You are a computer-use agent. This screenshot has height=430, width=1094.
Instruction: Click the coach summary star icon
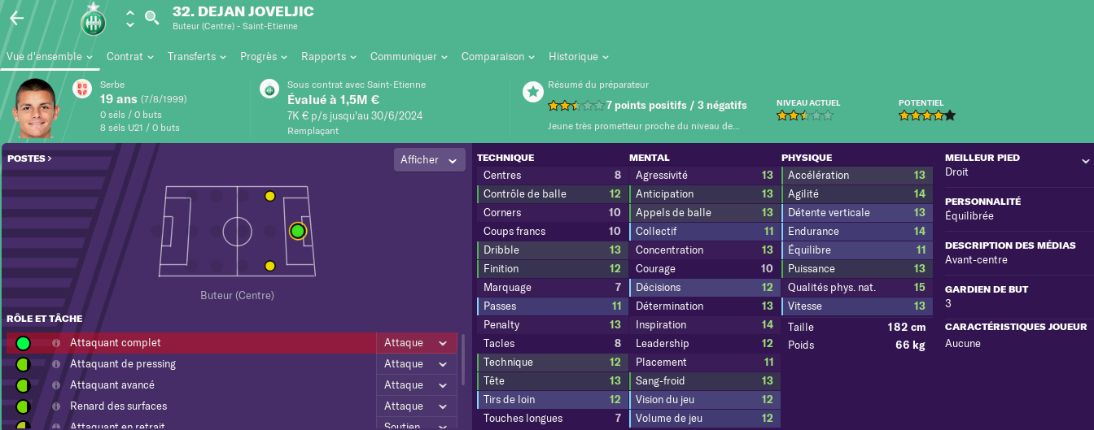532,91
